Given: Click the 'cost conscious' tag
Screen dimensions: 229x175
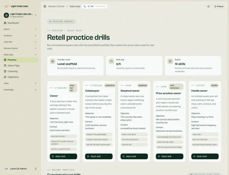Looking at the screenshot, I should coord(176,87).
